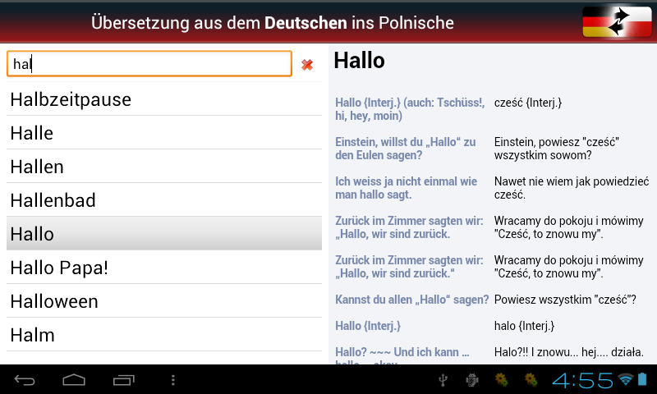Tap the Android home navigation icon
Screen dimensions: 657x394
click(x=74, y=380)
